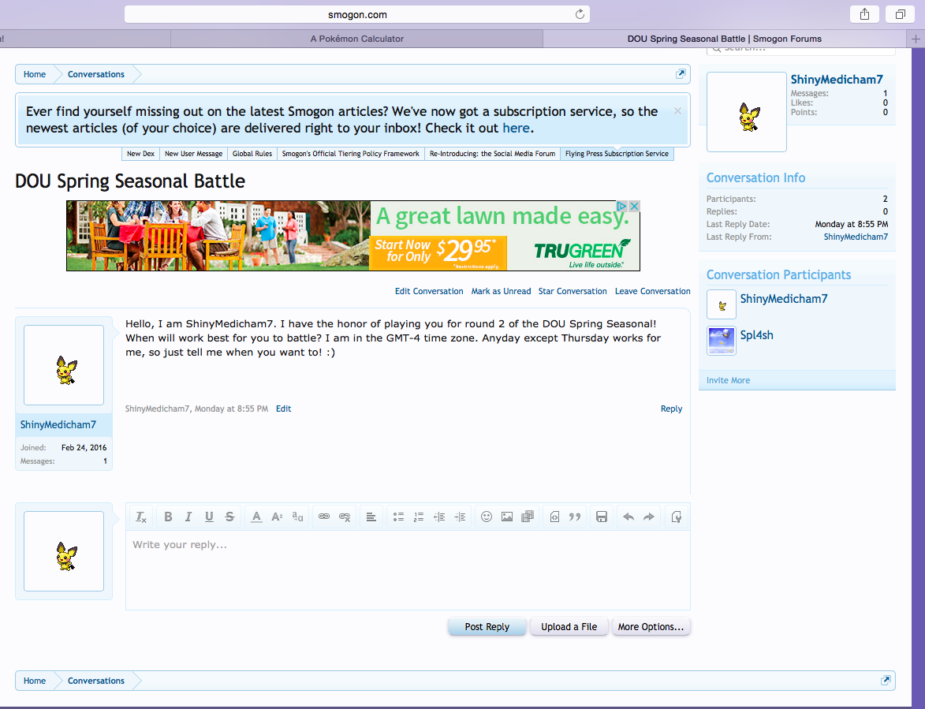The height and width of the screenshot is (709, 925).
Task: Open the text color picker
Action: [256, 517]
